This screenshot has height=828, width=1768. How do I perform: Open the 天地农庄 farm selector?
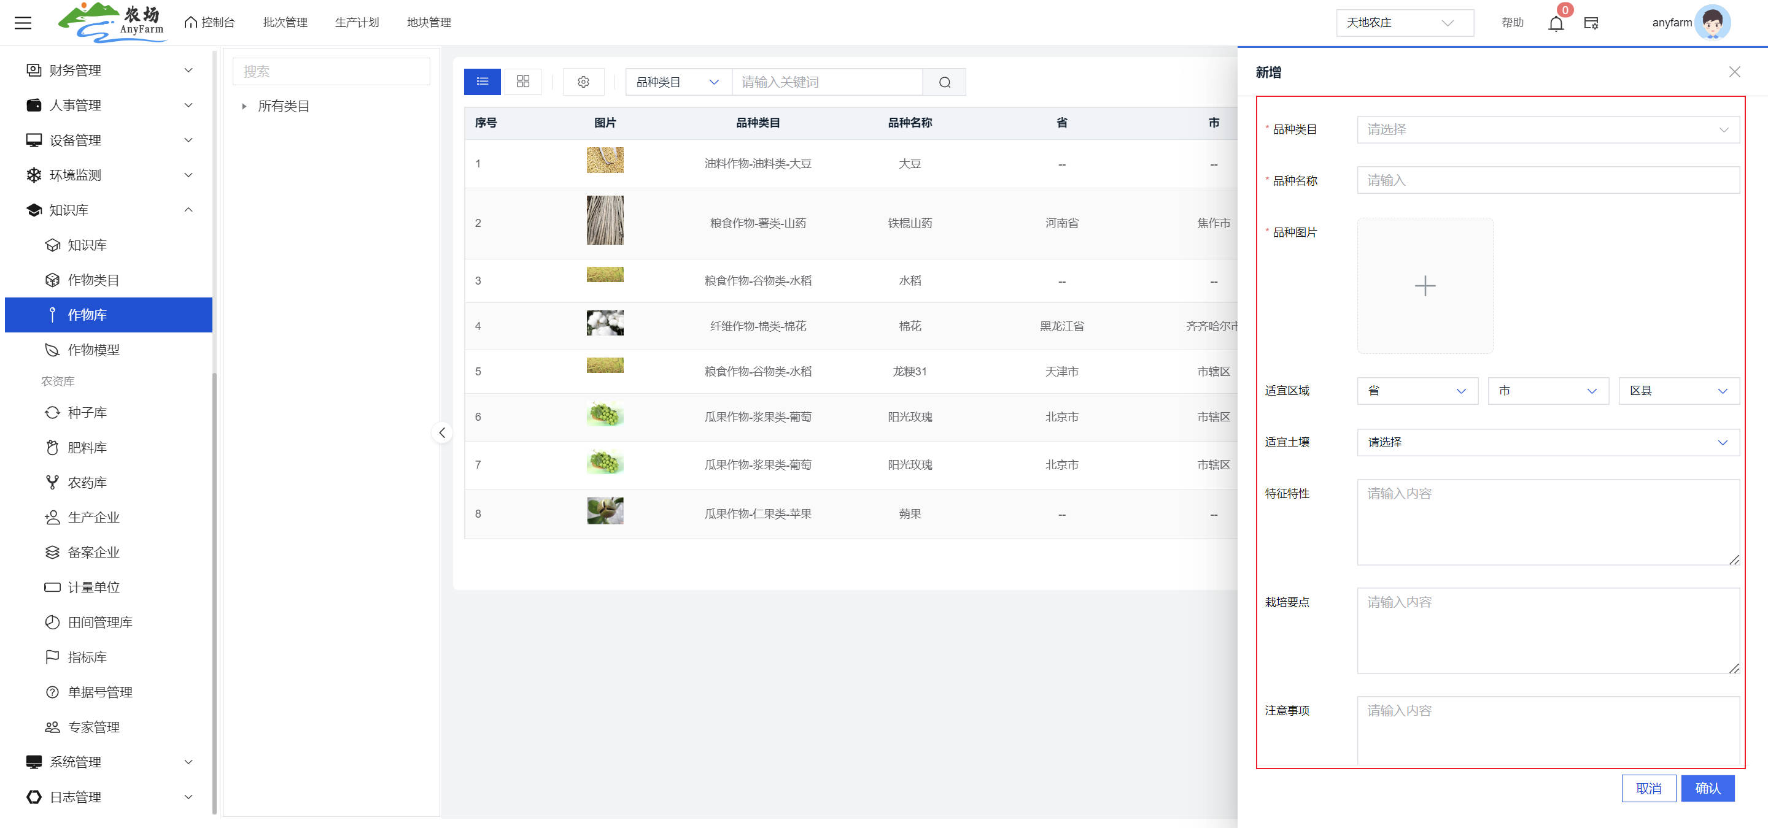pyautogui.click(x=1403, y=23)
